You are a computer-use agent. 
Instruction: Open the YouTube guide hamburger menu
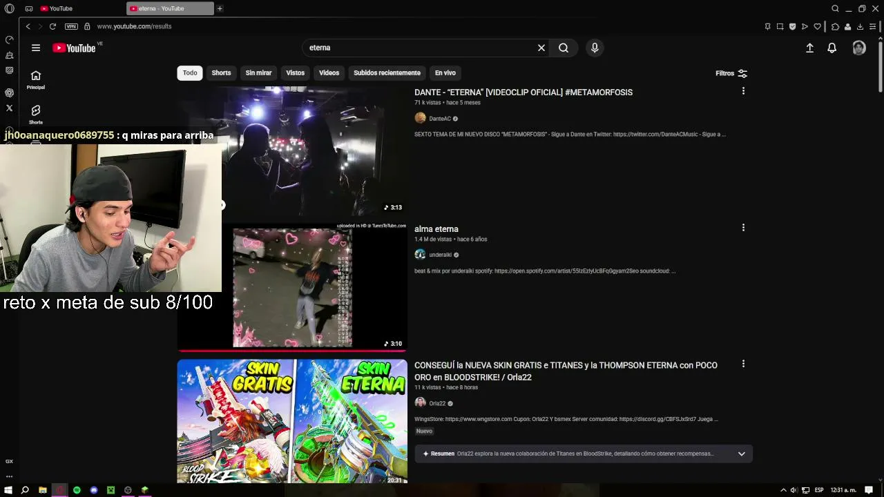(x=36, y=48)
